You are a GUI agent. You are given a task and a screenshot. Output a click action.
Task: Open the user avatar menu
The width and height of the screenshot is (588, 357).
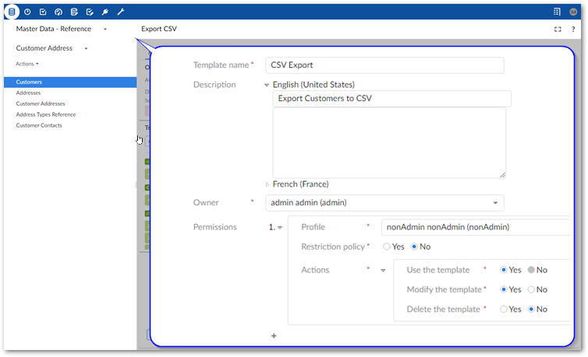(573, 12)
